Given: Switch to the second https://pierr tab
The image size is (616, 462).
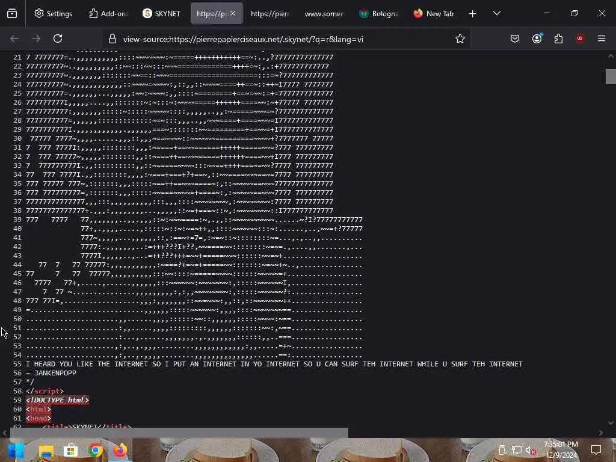Looking at the screenshot, I should point(270,14).
